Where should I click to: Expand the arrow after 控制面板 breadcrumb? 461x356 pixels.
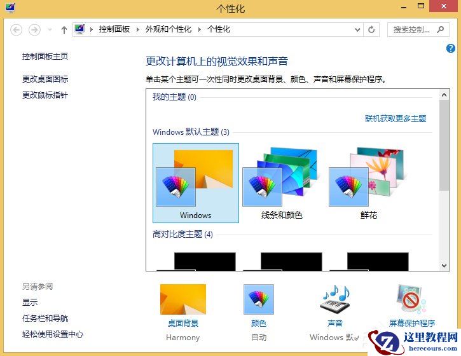(137, 29)
